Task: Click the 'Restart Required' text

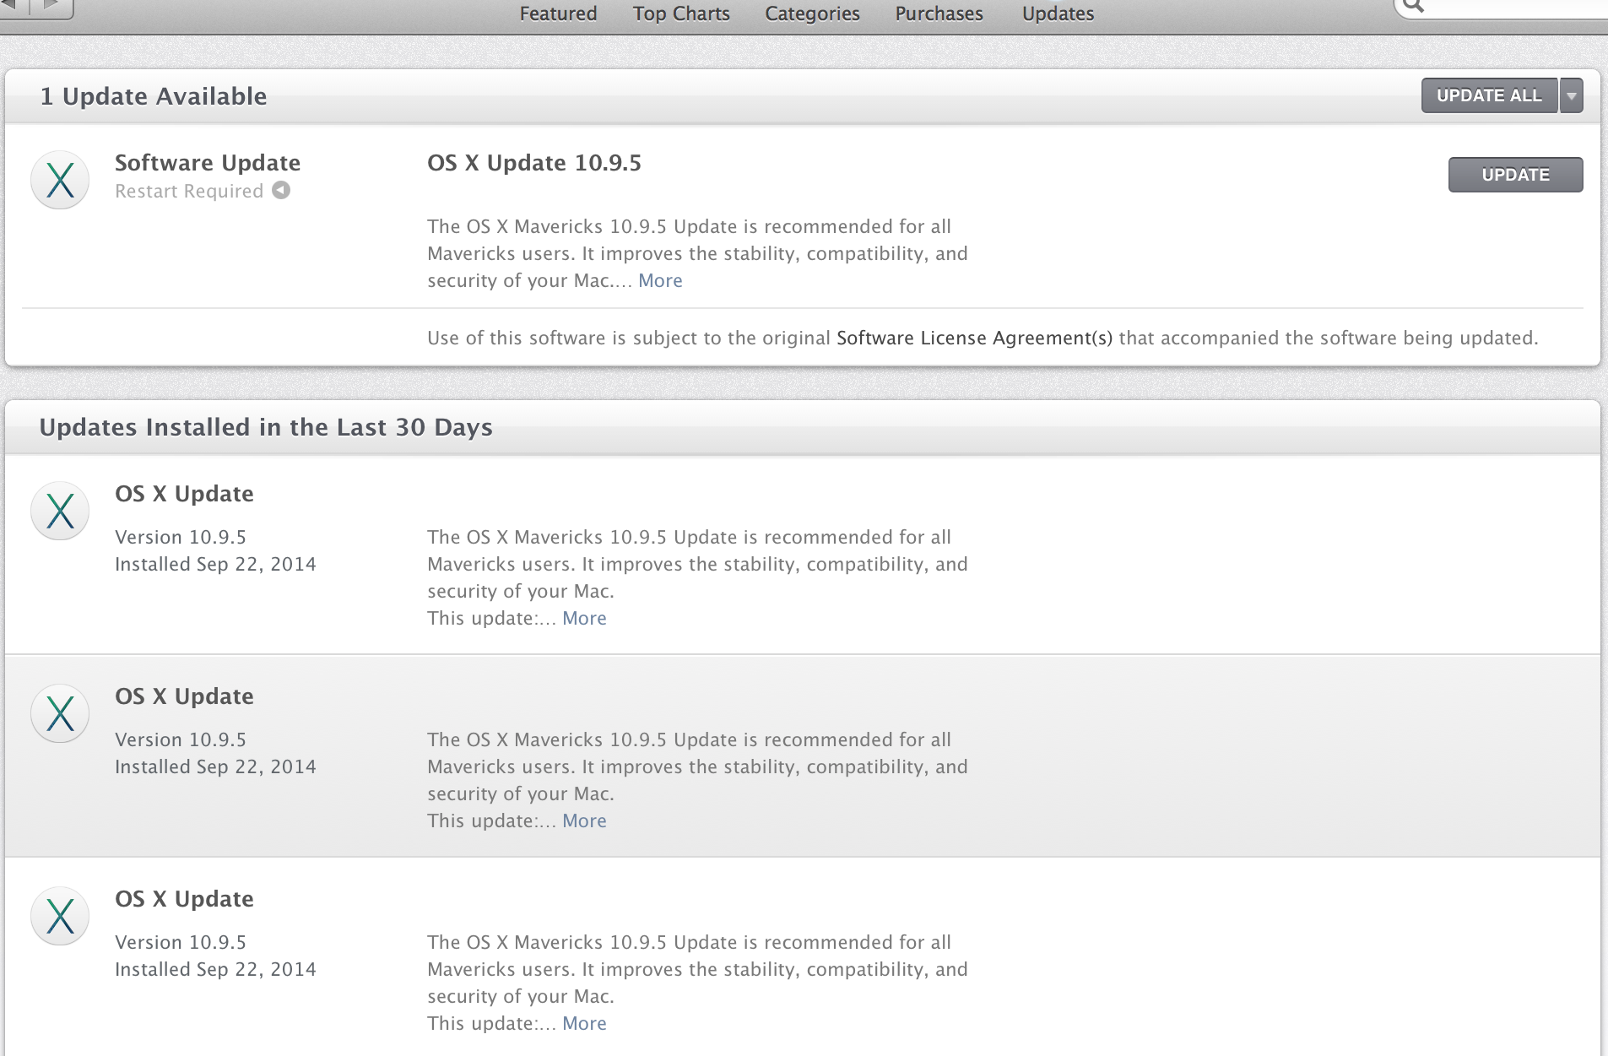Action: pyautogui.click(x=189, y=191)
